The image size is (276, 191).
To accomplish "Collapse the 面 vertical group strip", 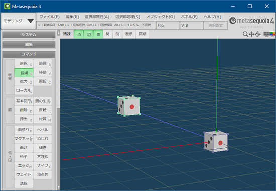I will 10,110.
